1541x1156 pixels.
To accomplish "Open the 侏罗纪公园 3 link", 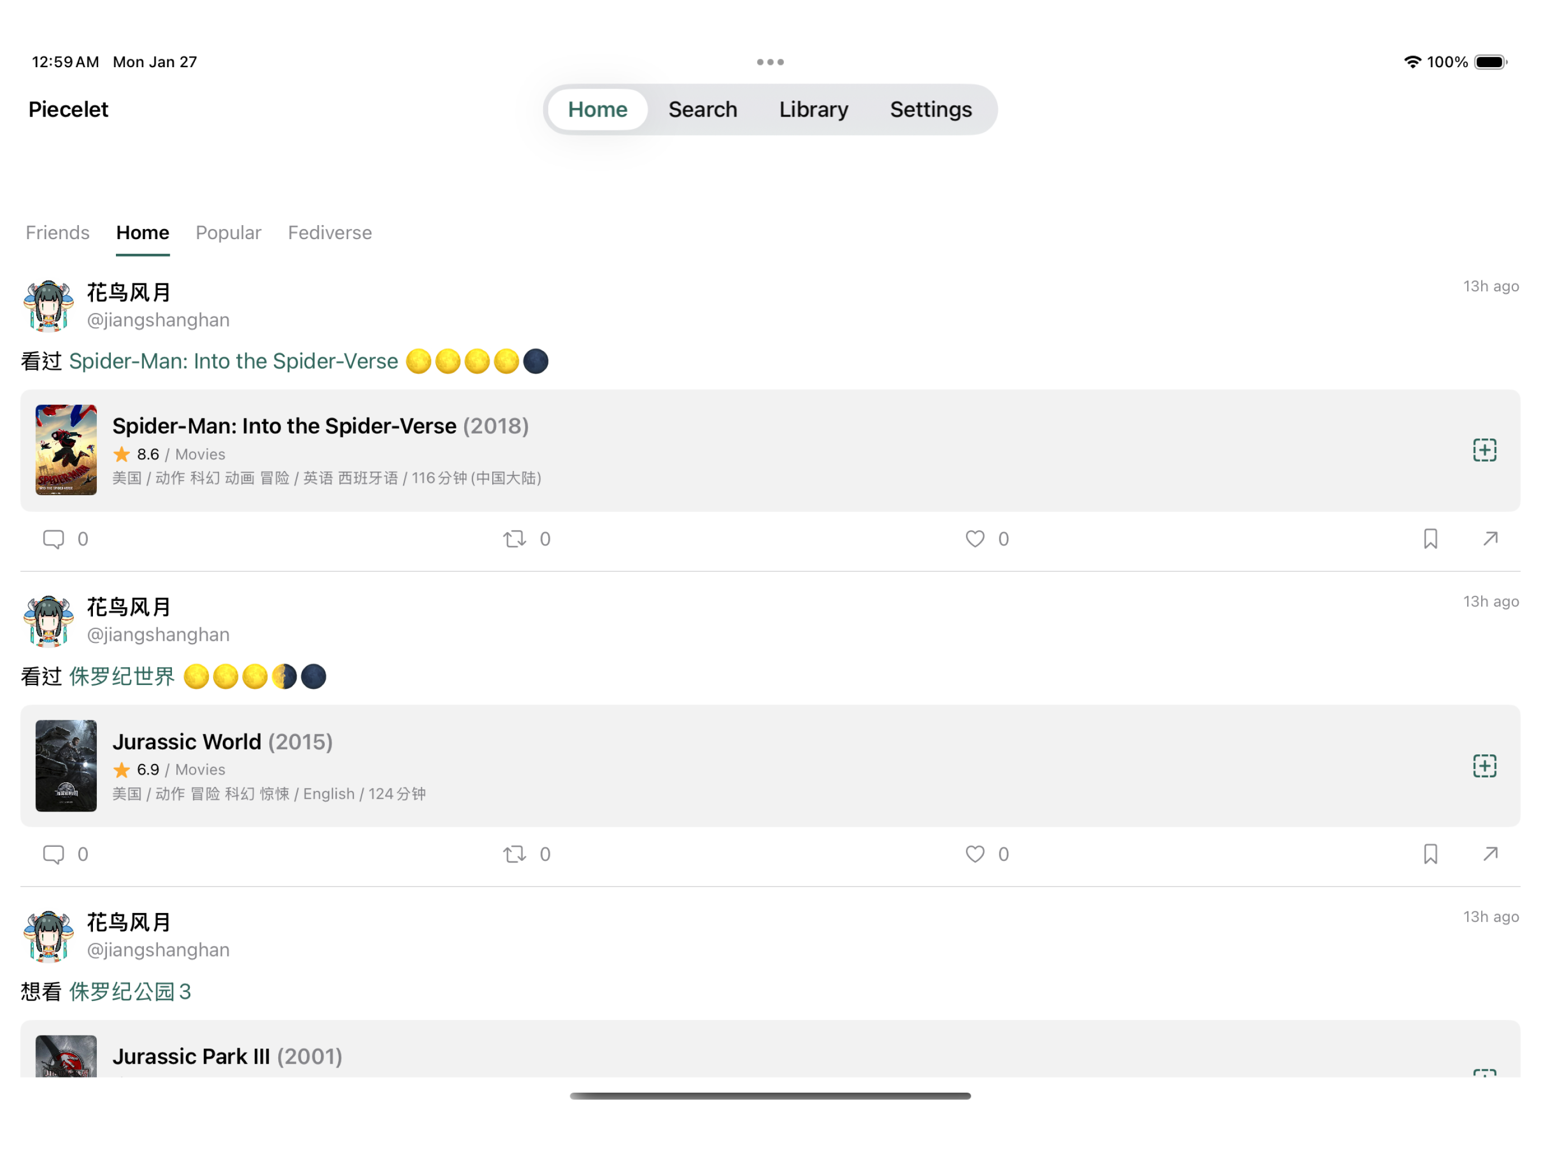I will (129, 991).
